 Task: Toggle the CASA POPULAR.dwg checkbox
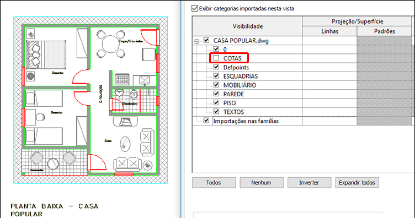pyautogui.click(x=206, y=40)
